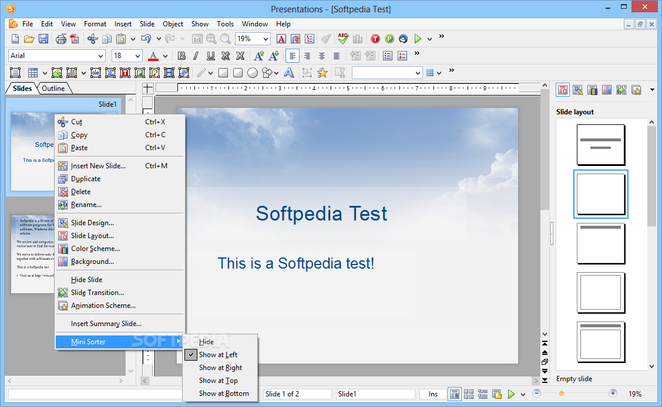Switch to slide sorter view icon
The image size is (662, 407).
tap(469, 394)
